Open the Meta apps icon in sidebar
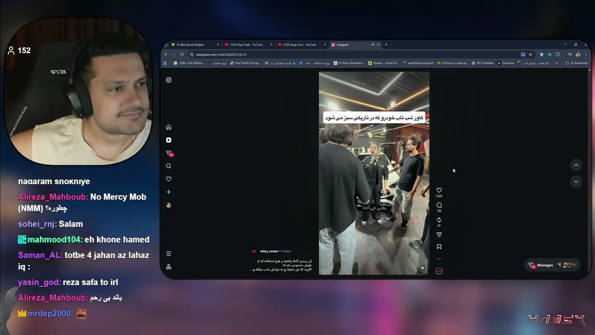 169,267
